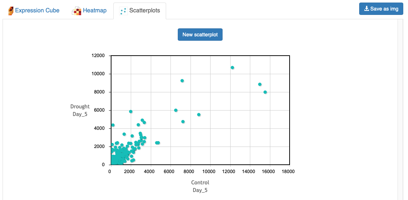Open the Expression Cube tab
The image size is (408, 200).
[x=37, y=11]
